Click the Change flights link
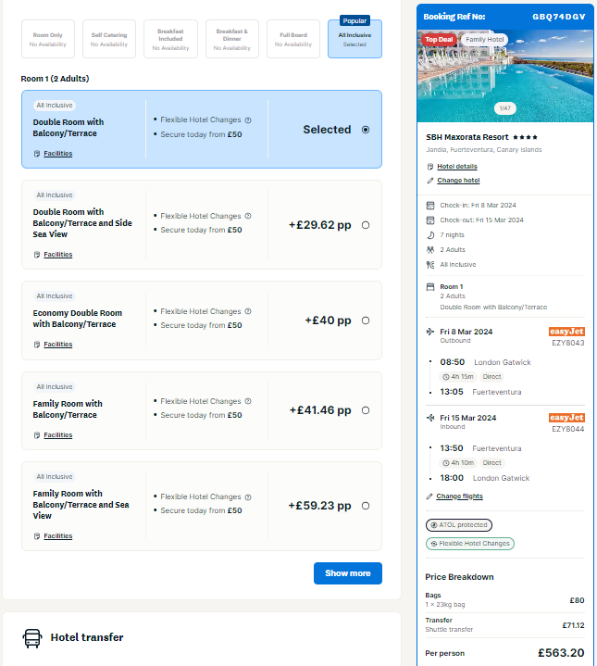Screen dimensions: 597x666 pos(459,496)
